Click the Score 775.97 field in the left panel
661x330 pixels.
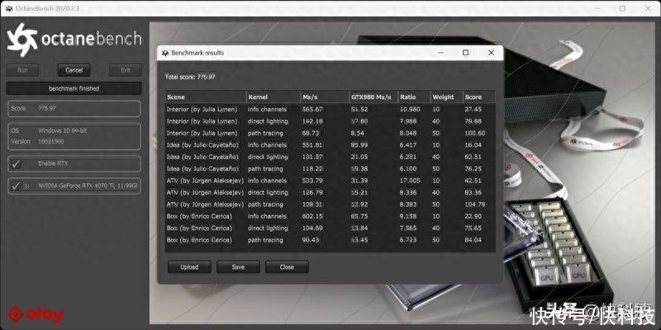(74, 109)
